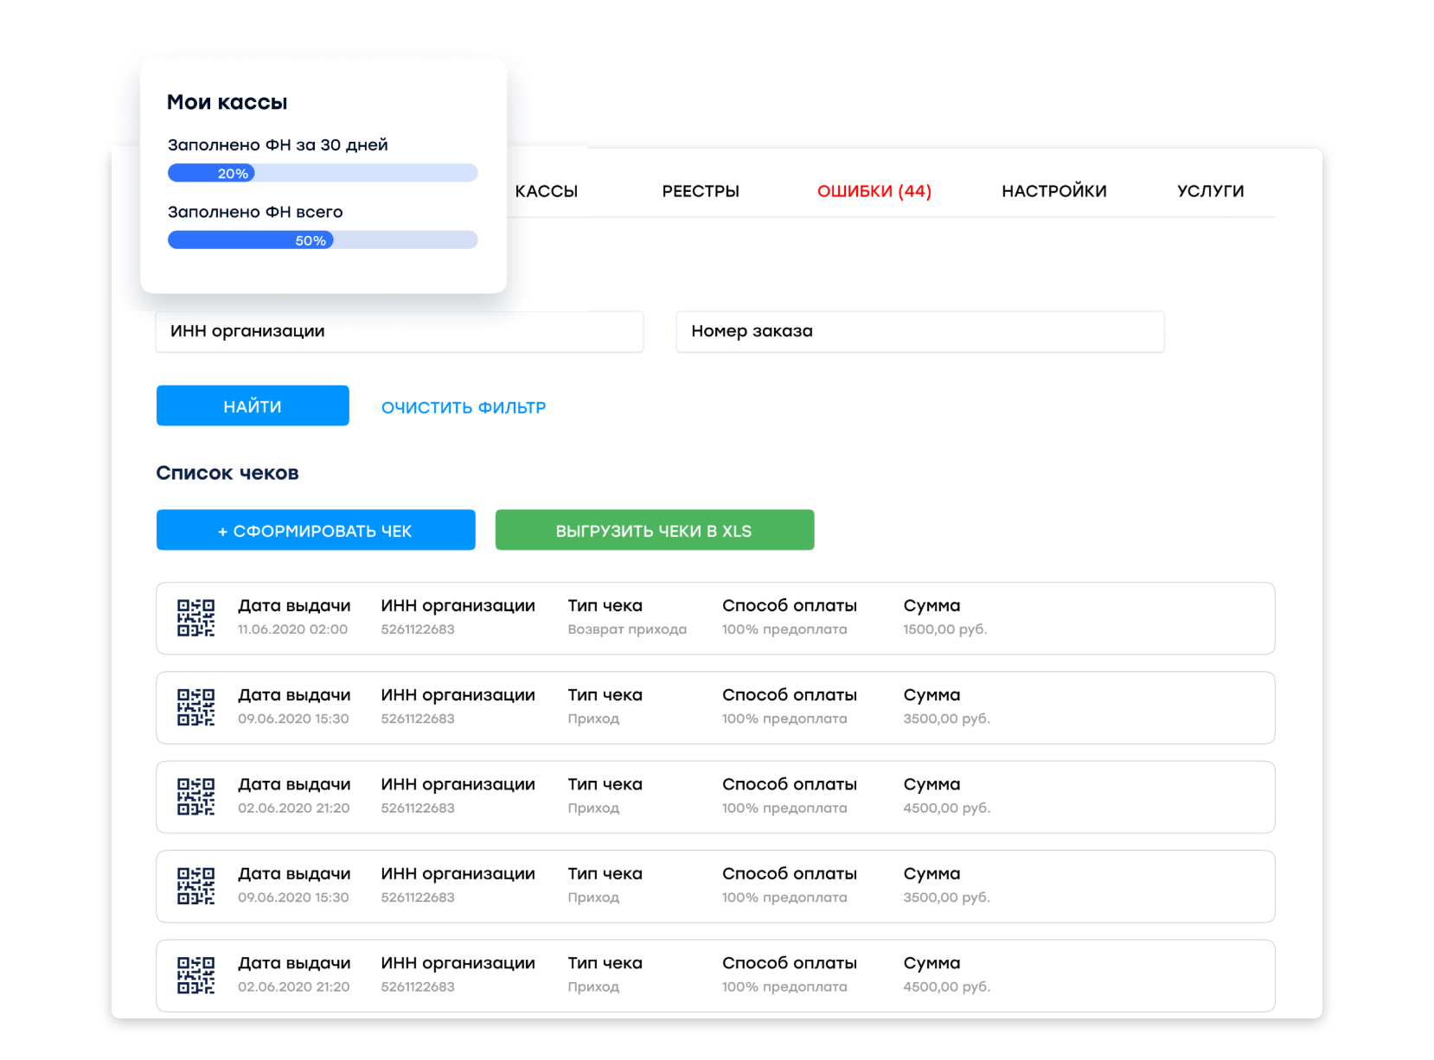Open the РЕЕСТРЫ tab
1434x1060 pixels.
tap(700, 191)
